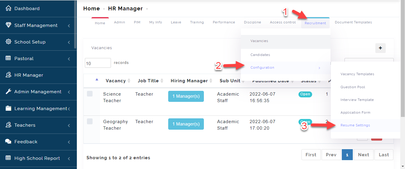
Task: Click the Open status badge for Science Teacher
Action: click(305, 94)
